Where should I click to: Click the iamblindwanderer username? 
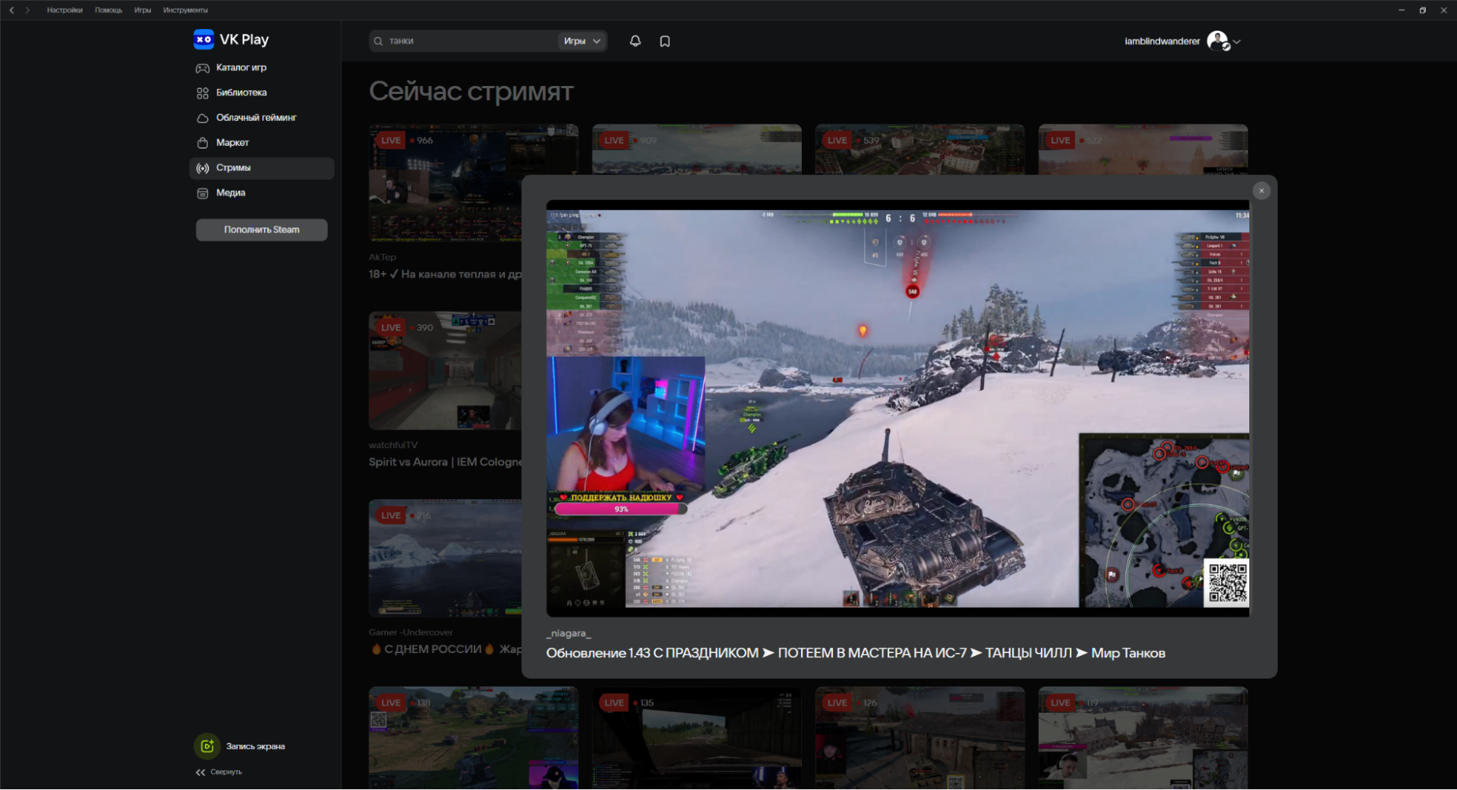[x=1162, y=42]
